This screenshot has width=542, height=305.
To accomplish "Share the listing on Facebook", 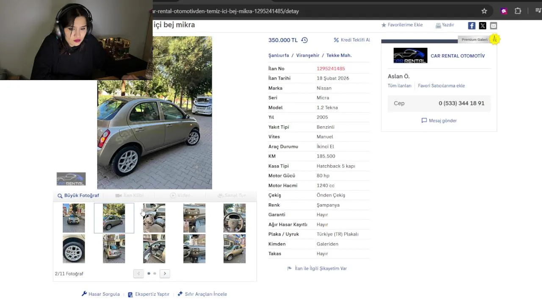I will point(472,26).
